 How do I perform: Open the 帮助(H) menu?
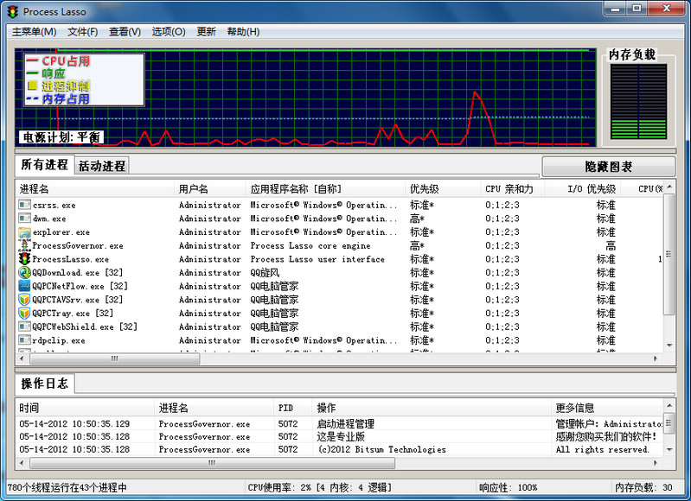pos(243,32)
